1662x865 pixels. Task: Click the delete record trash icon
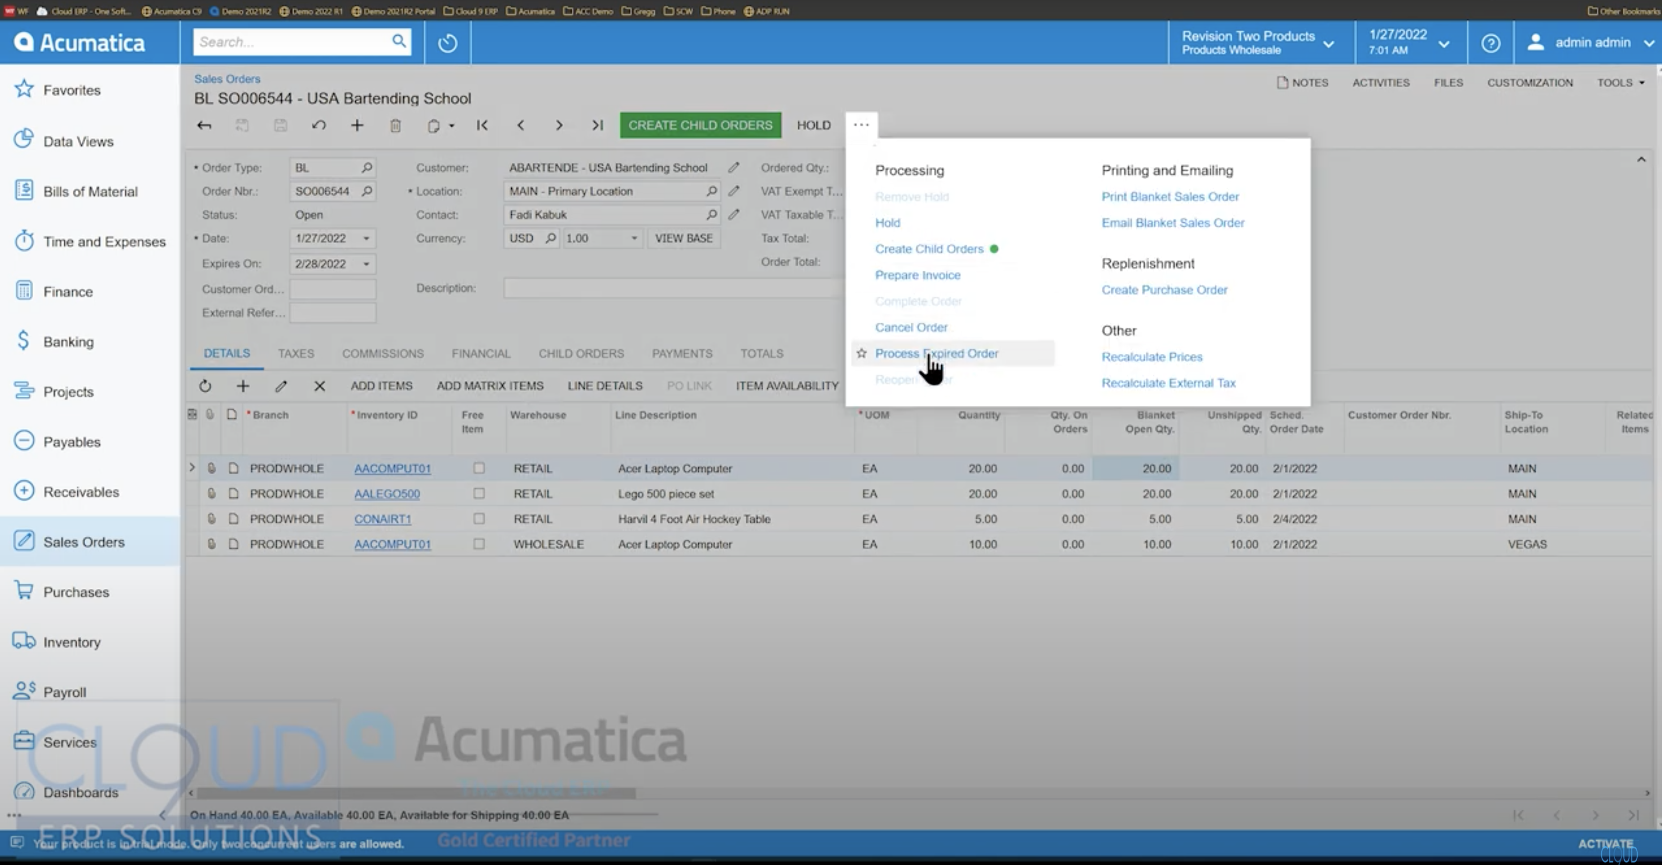tap(395, 125)
